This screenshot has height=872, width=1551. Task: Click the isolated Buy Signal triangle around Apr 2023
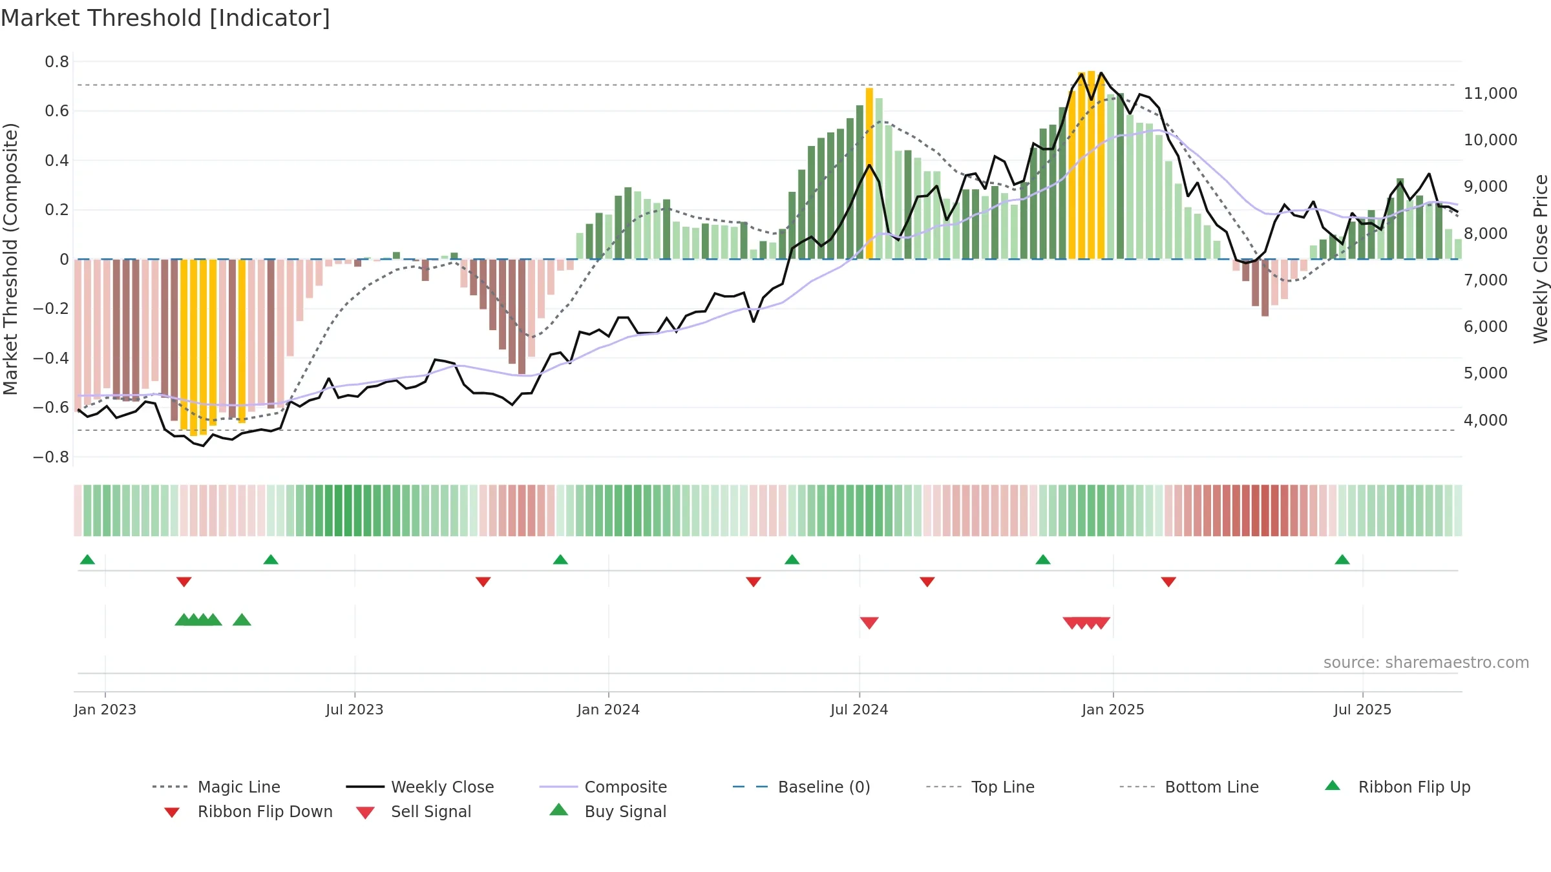pyautogui.click(x=242, y=620)
